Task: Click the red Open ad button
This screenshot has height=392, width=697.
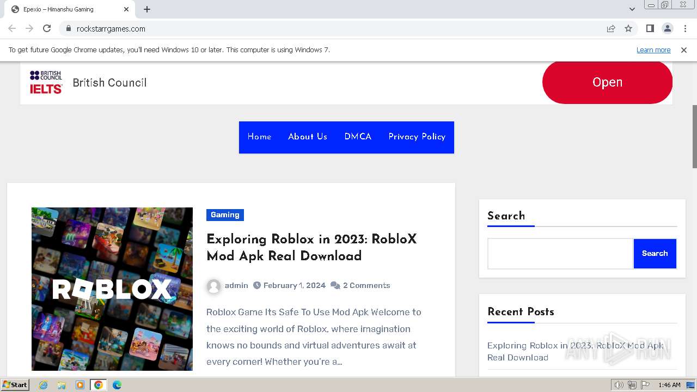Action: [x=607, y=82]
